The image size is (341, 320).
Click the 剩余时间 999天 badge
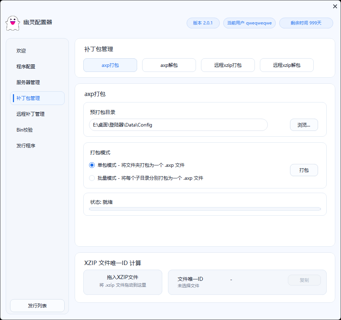coord(306,23)
